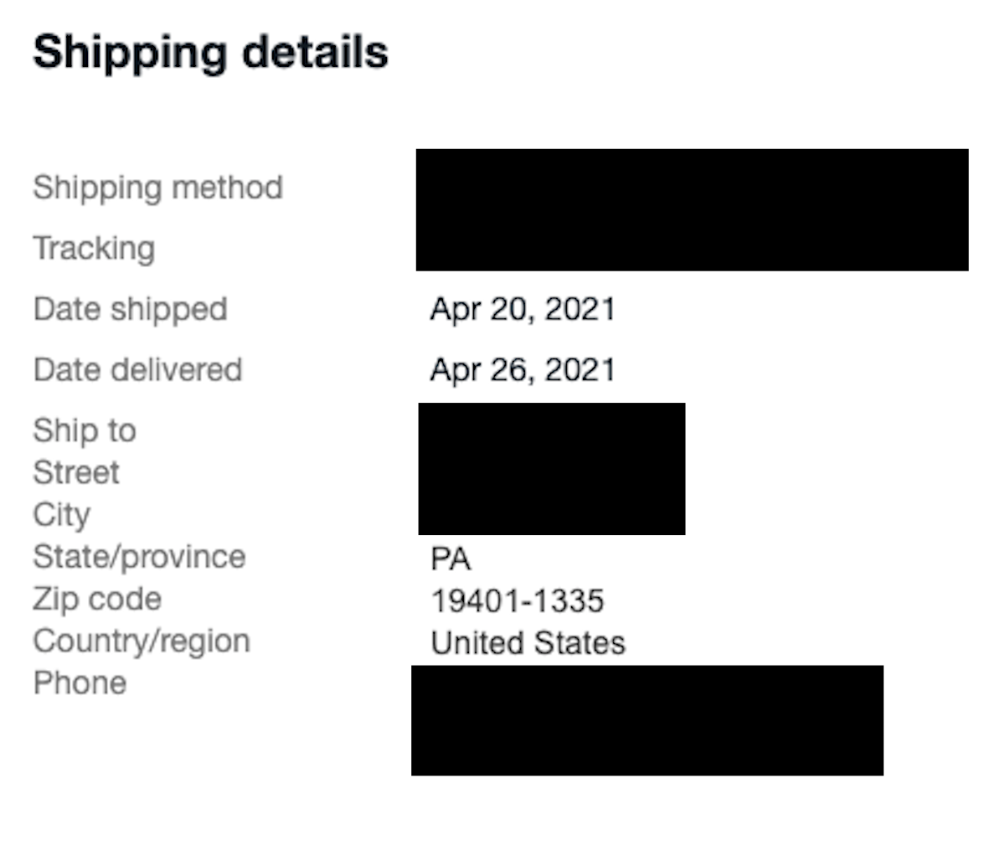Screen dimensions: 1005x860
Task: Select the United States country value
Action: [x=528, y=643]
